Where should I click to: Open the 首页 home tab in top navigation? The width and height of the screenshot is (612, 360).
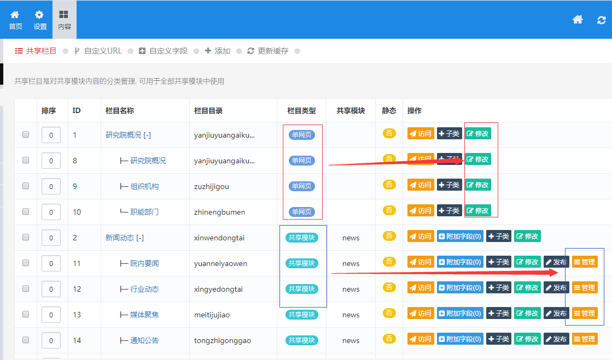coord(16,20)
